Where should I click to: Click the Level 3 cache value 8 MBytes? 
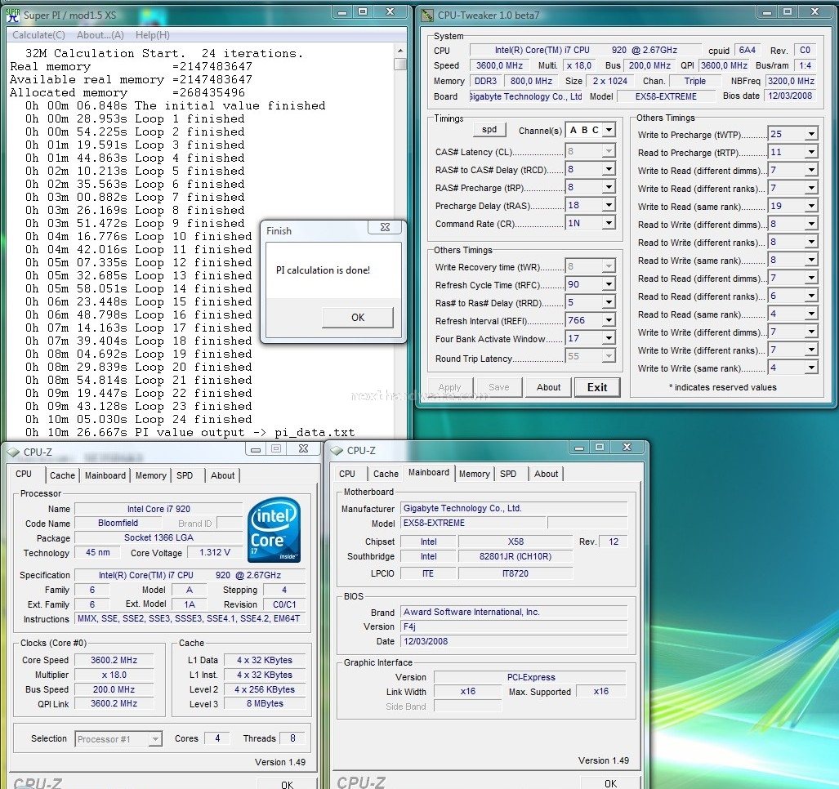coord(265,703)
